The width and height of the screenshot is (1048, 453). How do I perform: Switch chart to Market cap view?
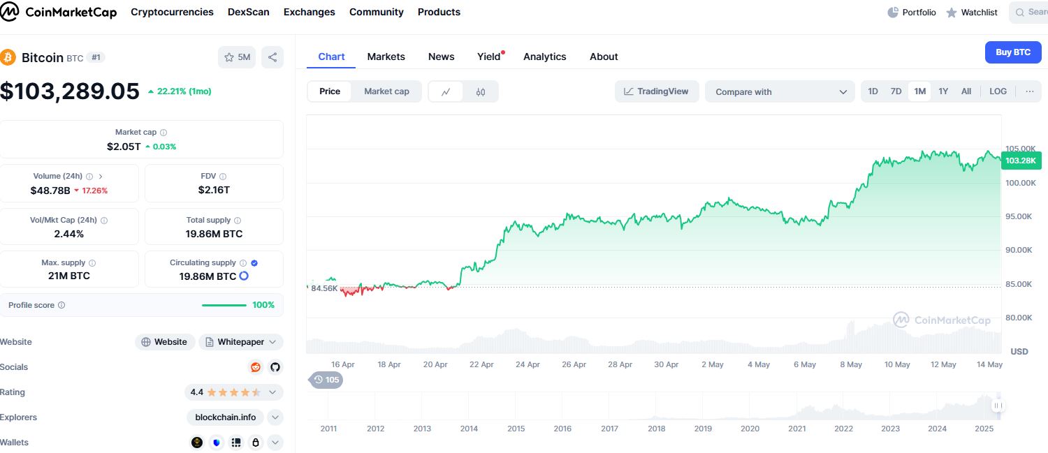click(x=386, y=91)
